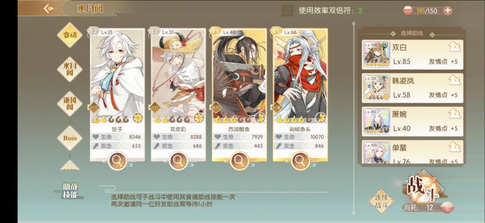Click the assist list vertical scrollbar
Screen dimensions: 485x223
(x=354, y=118)
